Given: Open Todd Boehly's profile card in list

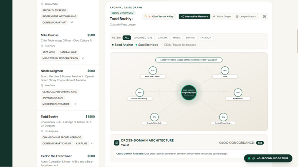Looking at the screenshot, I should click(x=68, y=131).
